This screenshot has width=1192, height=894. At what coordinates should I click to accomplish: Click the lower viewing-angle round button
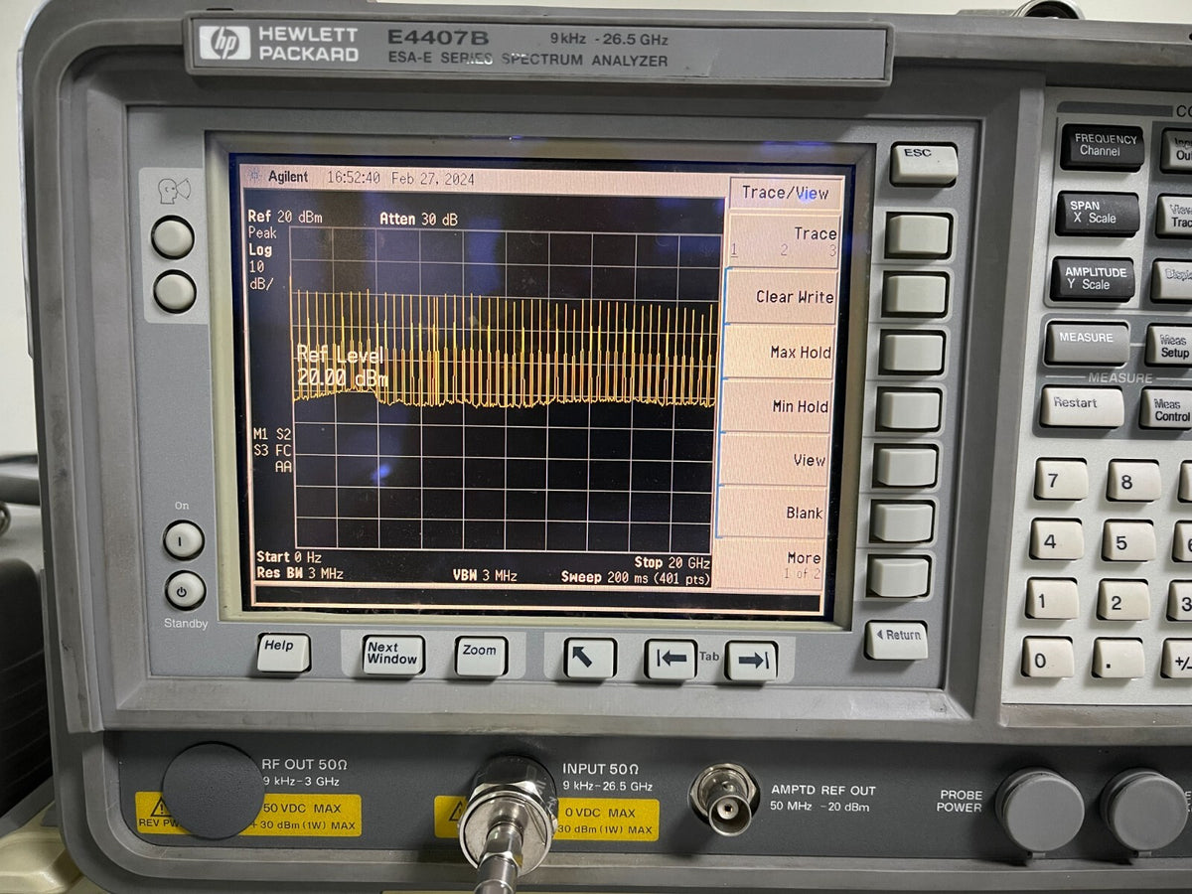(175, 291)
